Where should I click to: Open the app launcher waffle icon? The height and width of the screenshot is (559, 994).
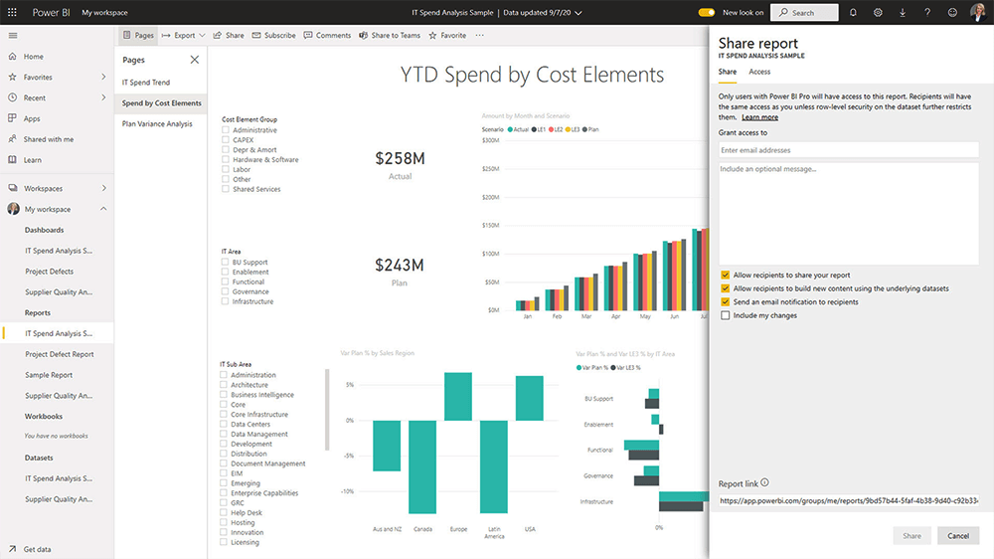pyautogui.click(x=13, y=12)
